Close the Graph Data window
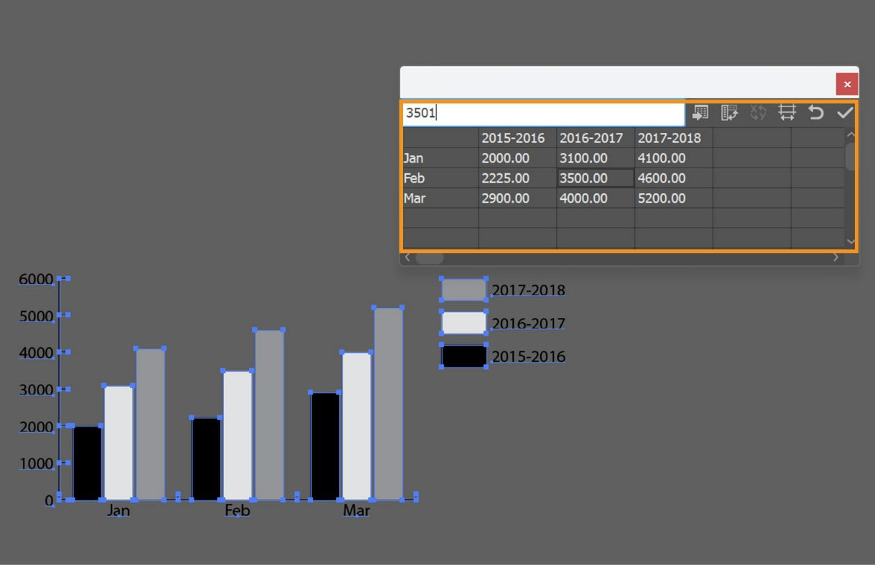This screenshot has height=565, width=875. pyautogui.click(x=847, y=83)
